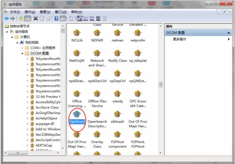Expand the acppage.dll tree node

27,124
